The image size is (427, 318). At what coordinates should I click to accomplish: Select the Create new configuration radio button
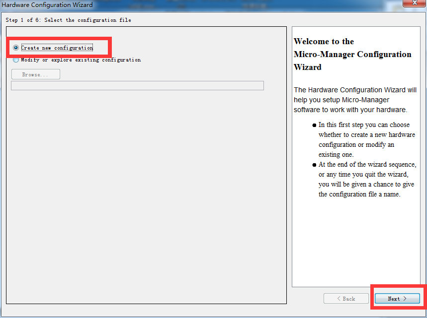click(16, 48)
